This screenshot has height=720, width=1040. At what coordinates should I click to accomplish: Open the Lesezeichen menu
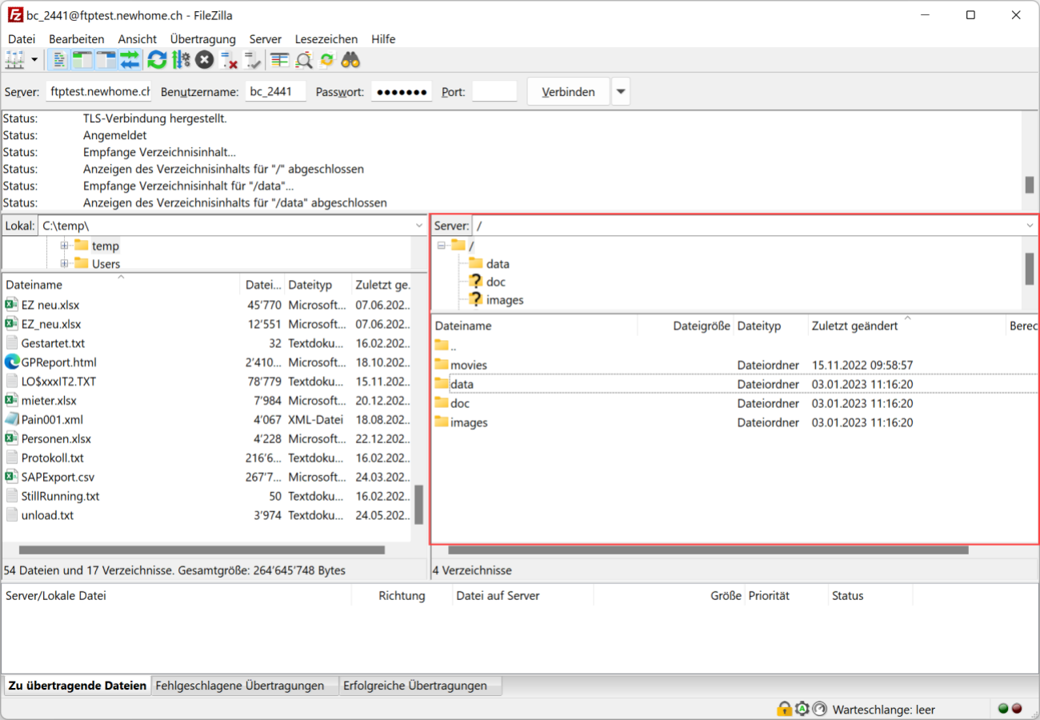click(x=326, y=38)
